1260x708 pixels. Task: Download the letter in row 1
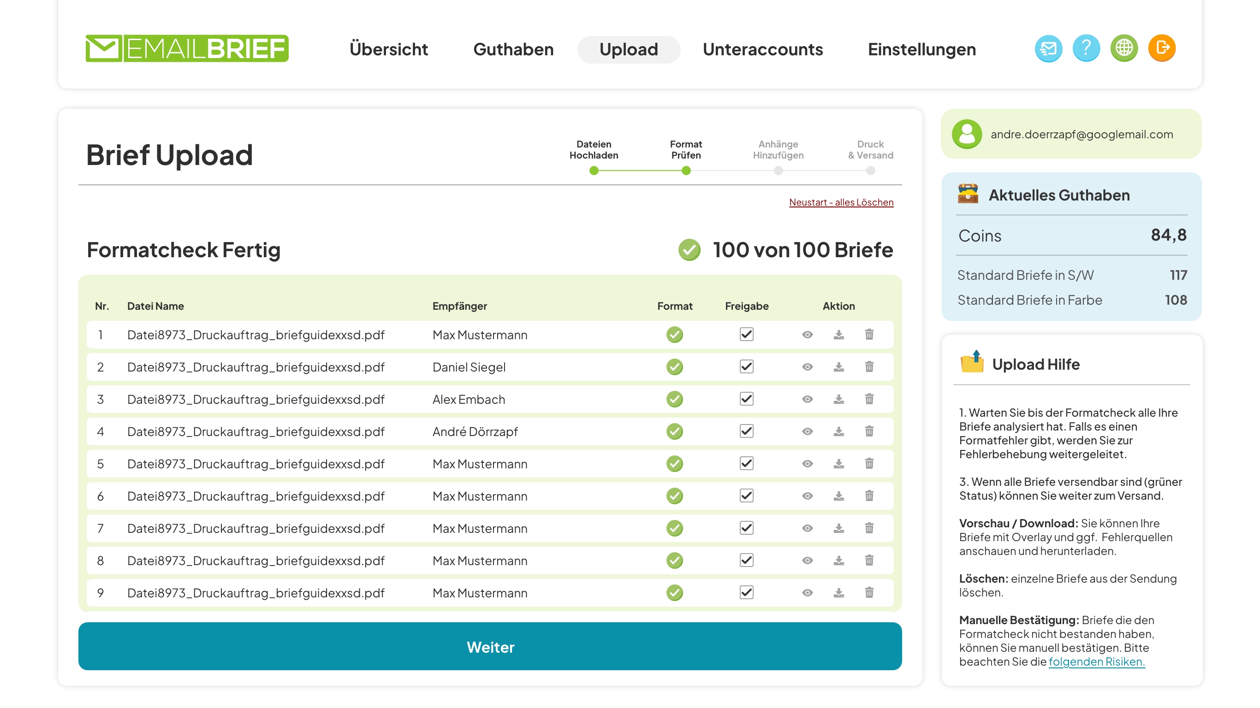(x=838, y=335)
